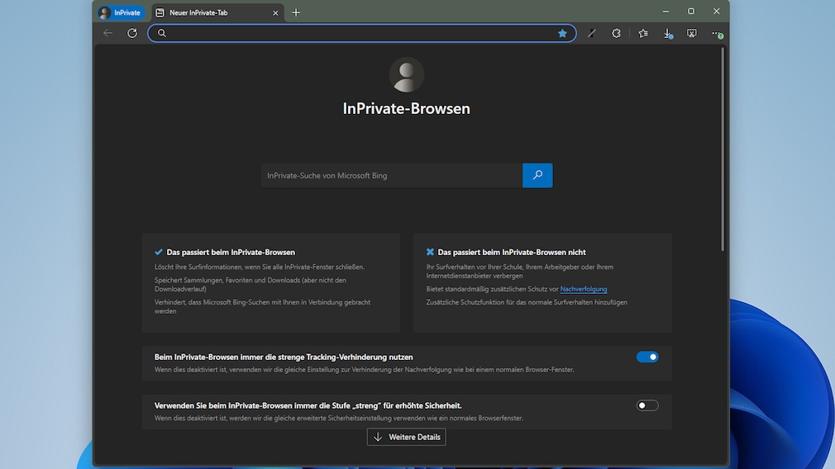Click the blue X mark icon
This screenshot has width=835, height=469.
(x=430, y=252)
